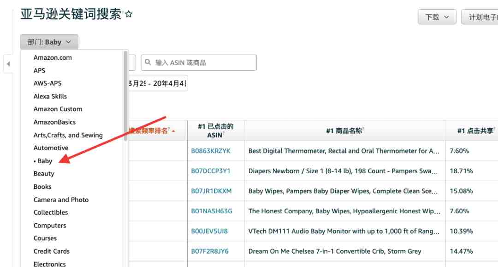Click the VTech DM111 Baby Monitor name
The image size is (498, 267).
tap(344, 231)
